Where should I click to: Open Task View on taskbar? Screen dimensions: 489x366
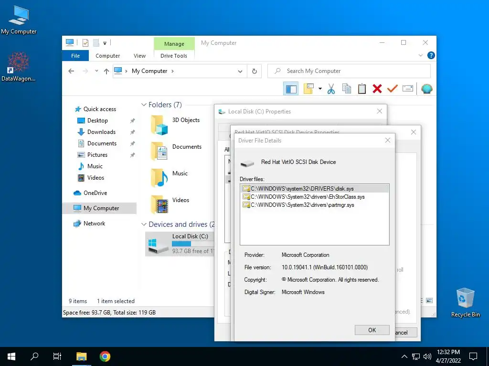[57, 356]
